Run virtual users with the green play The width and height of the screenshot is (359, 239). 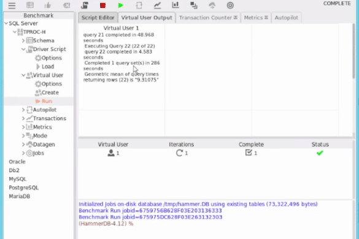(121, 6)
